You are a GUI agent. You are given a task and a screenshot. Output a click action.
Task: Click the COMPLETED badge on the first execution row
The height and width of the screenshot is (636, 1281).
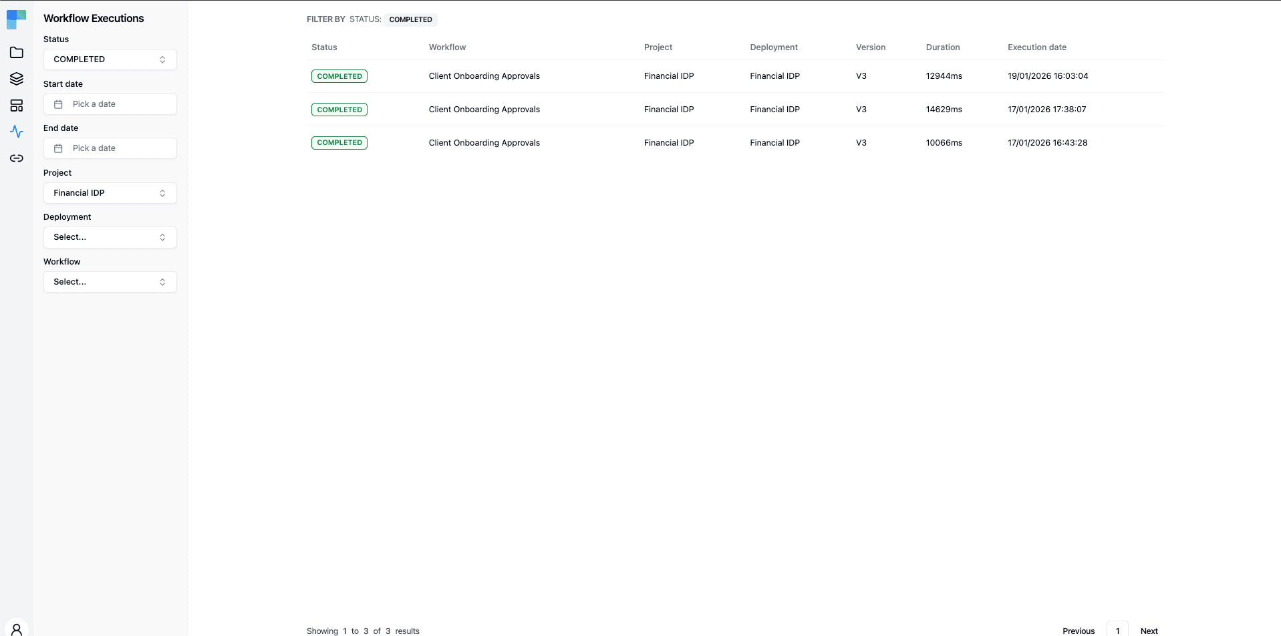click(x=339, y=75)
